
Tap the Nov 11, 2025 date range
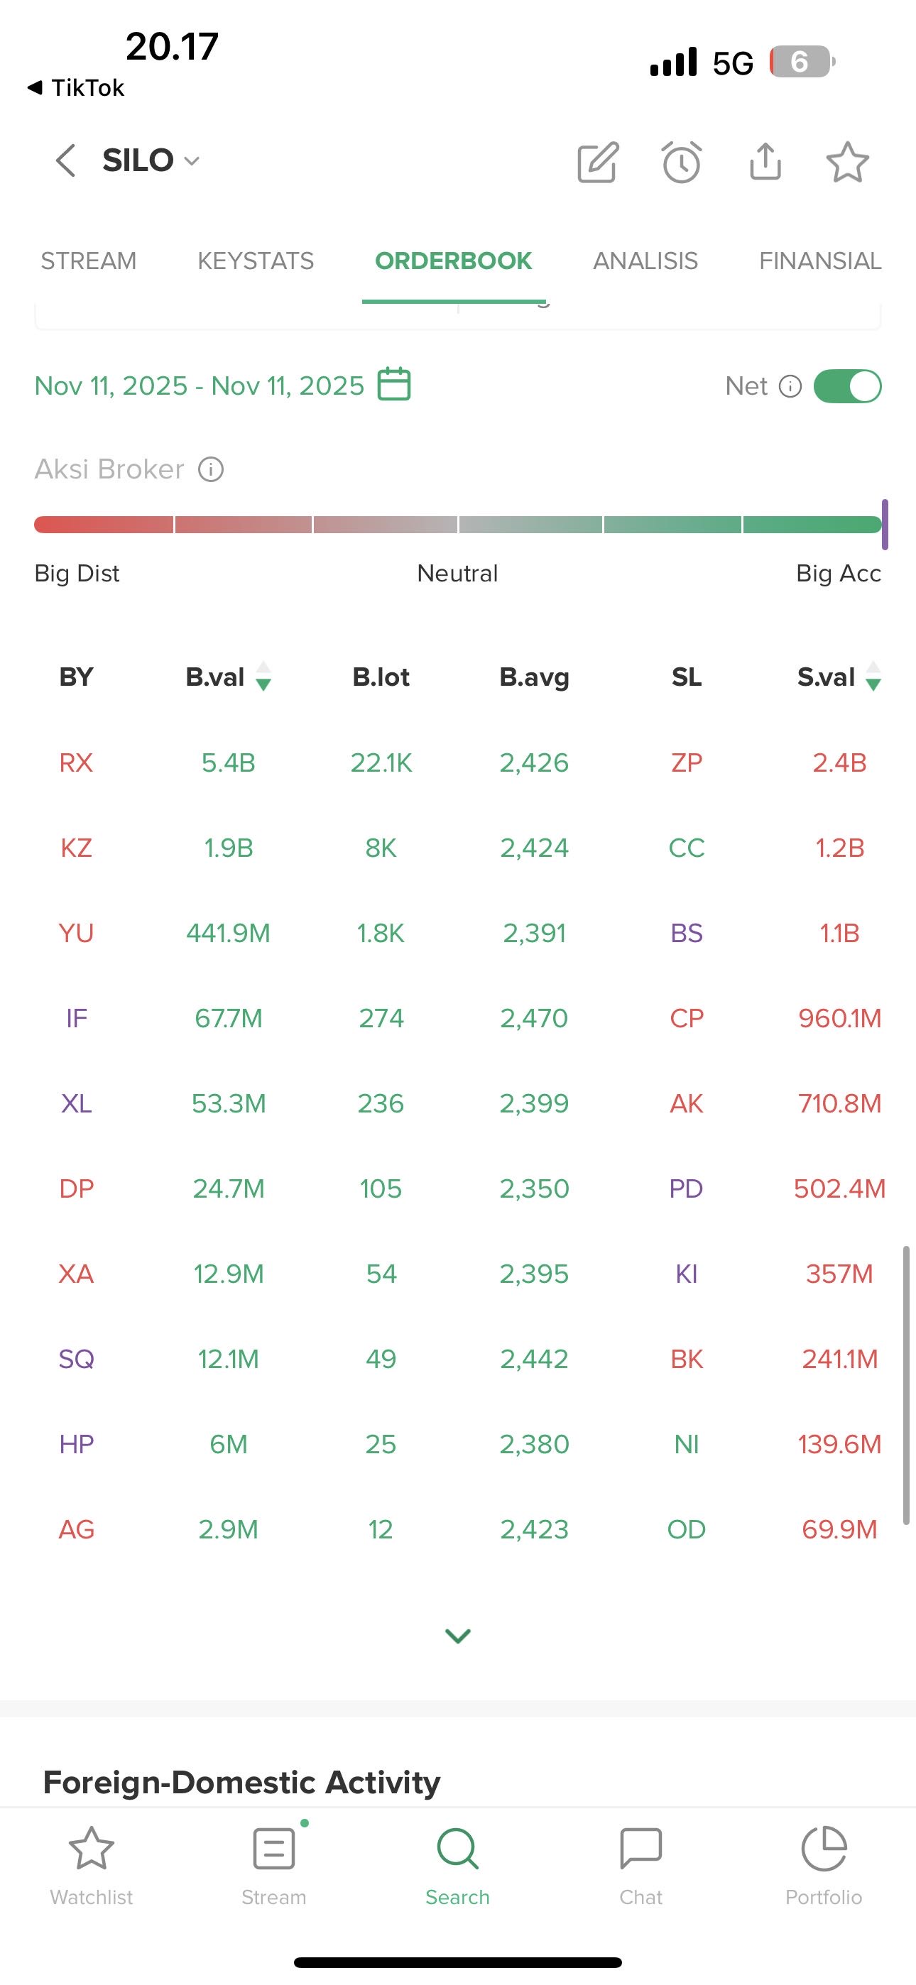point(199,385)
